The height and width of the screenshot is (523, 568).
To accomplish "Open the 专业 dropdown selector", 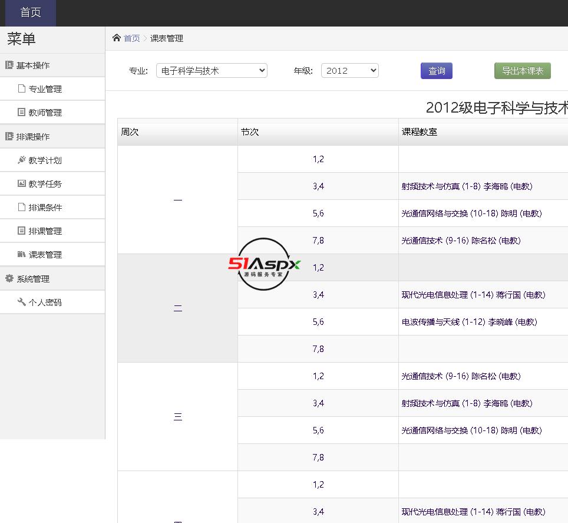I will pos(212,71).
